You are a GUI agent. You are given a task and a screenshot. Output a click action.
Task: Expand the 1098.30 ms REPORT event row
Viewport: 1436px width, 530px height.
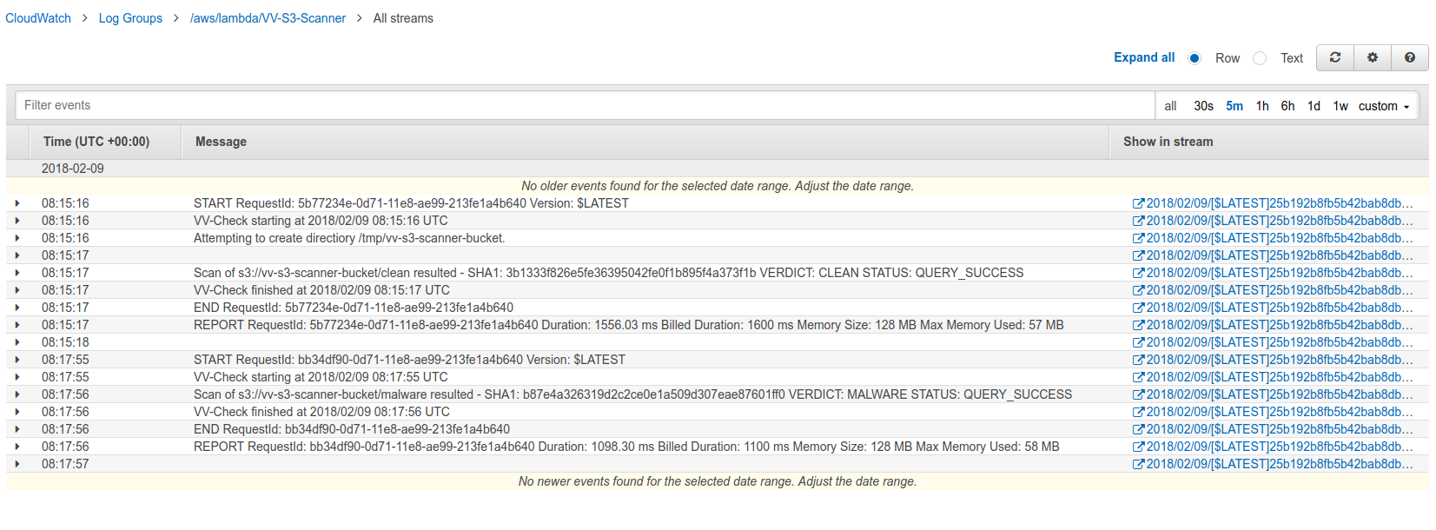(x=17, y=447)
